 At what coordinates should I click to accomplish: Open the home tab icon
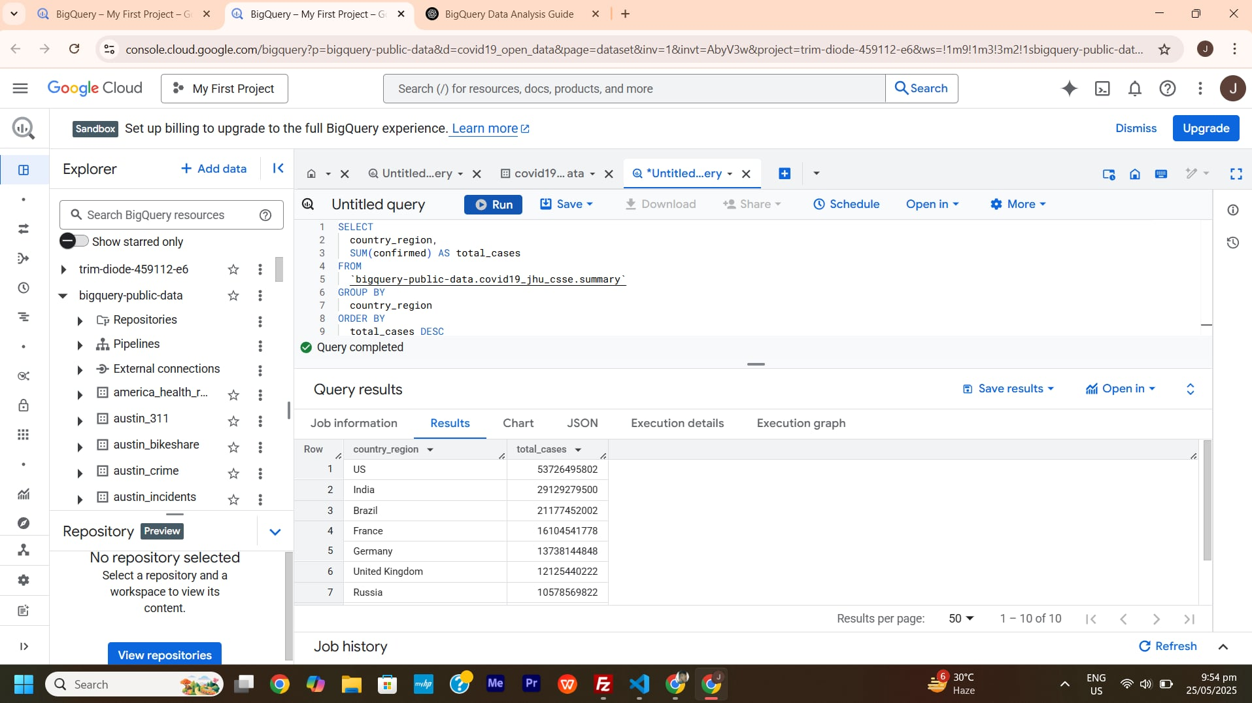point(311,174)
